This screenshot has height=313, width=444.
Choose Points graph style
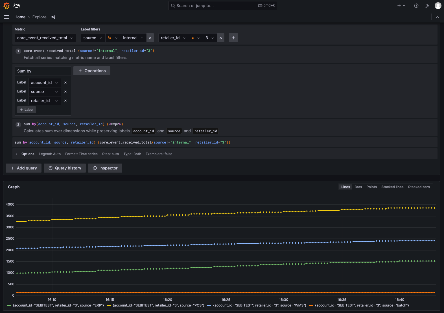[x=371, y=187]
